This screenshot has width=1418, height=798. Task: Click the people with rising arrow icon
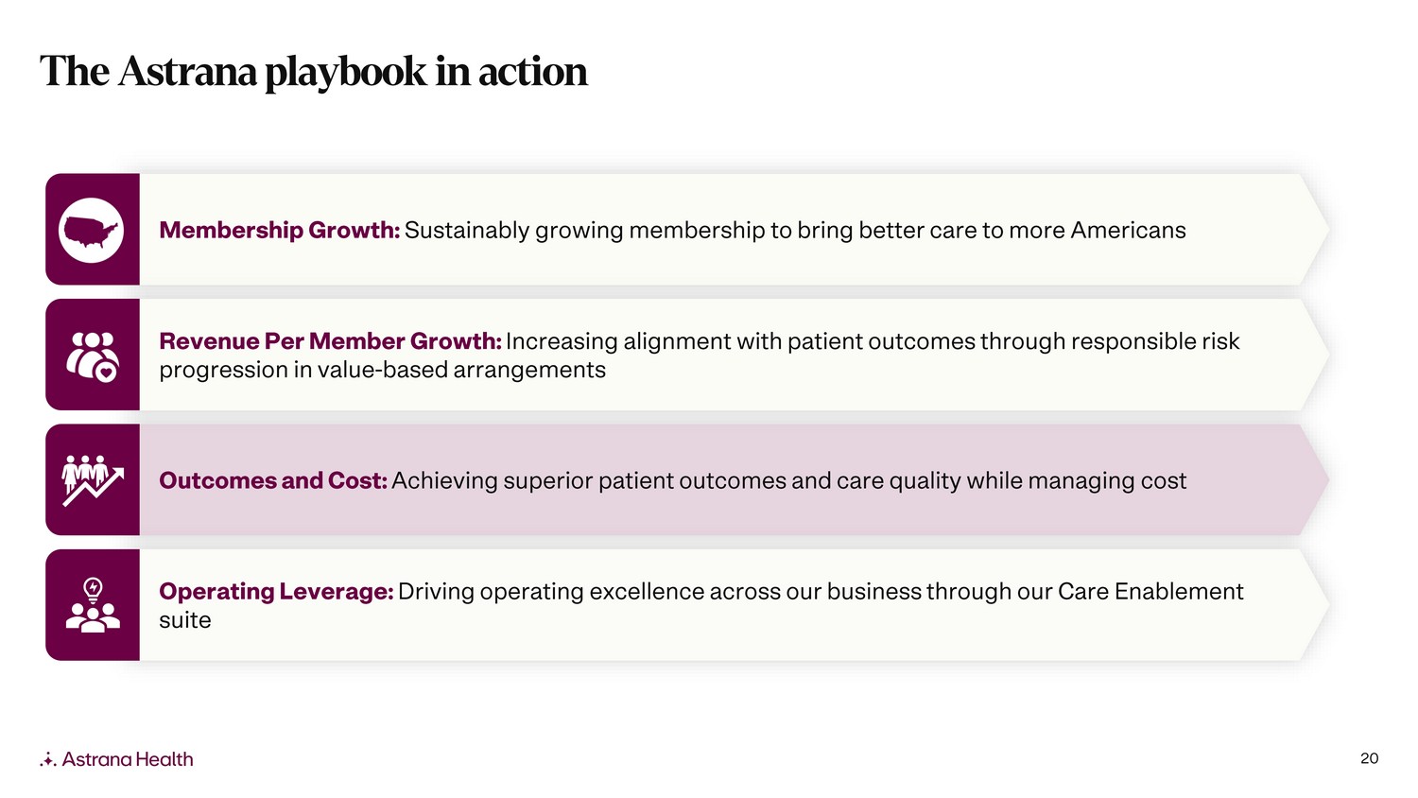93,480
